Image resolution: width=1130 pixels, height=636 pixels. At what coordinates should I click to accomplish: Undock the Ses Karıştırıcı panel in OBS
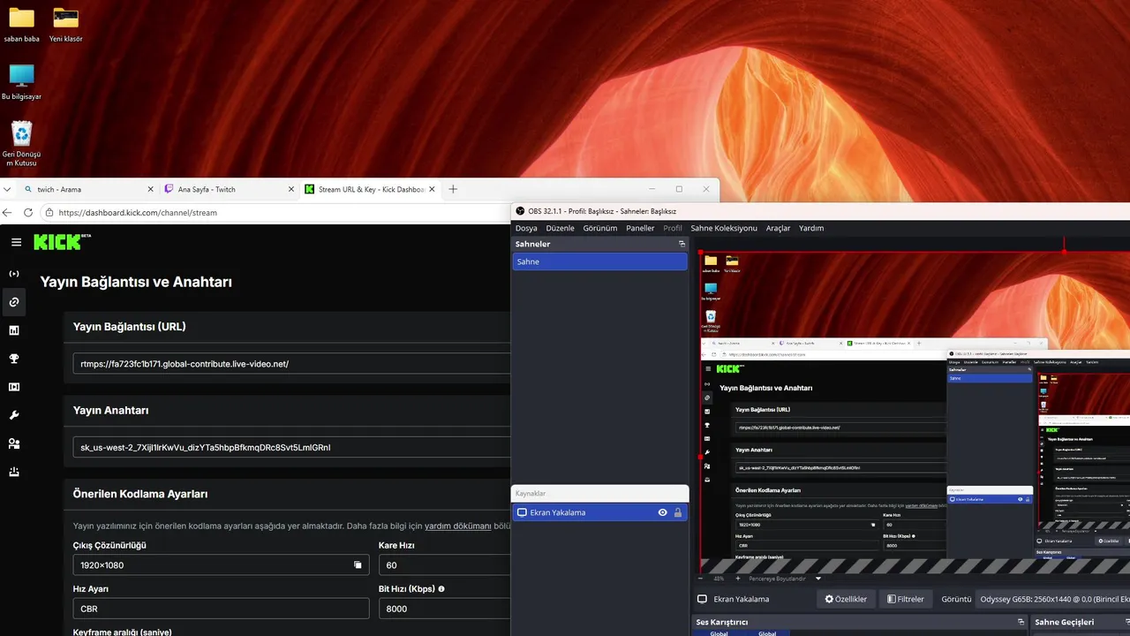point(1021,622)
